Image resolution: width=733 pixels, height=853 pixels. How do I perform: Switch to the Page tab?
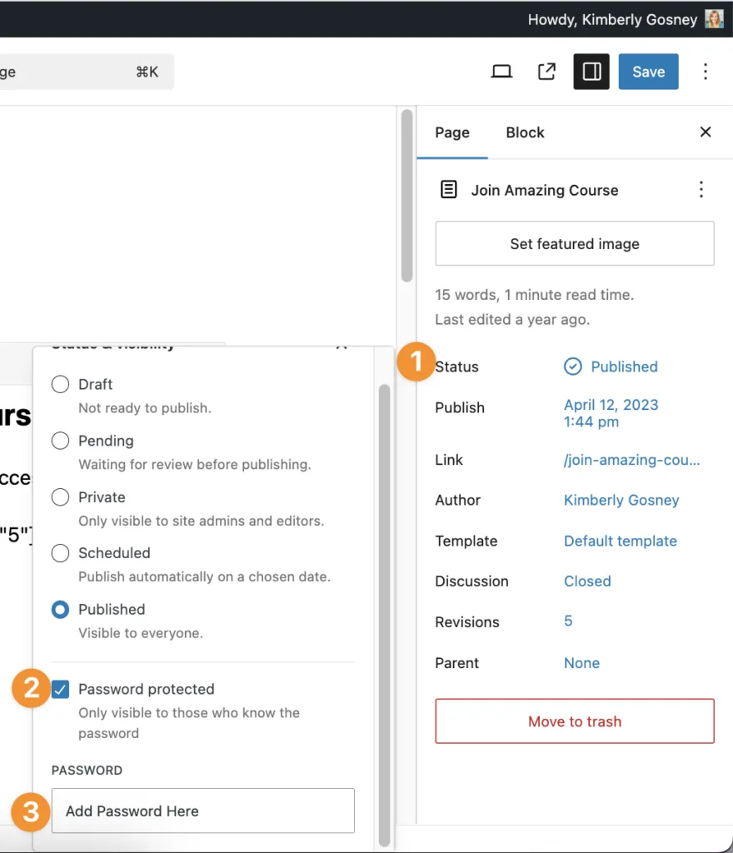click(452, 132)
